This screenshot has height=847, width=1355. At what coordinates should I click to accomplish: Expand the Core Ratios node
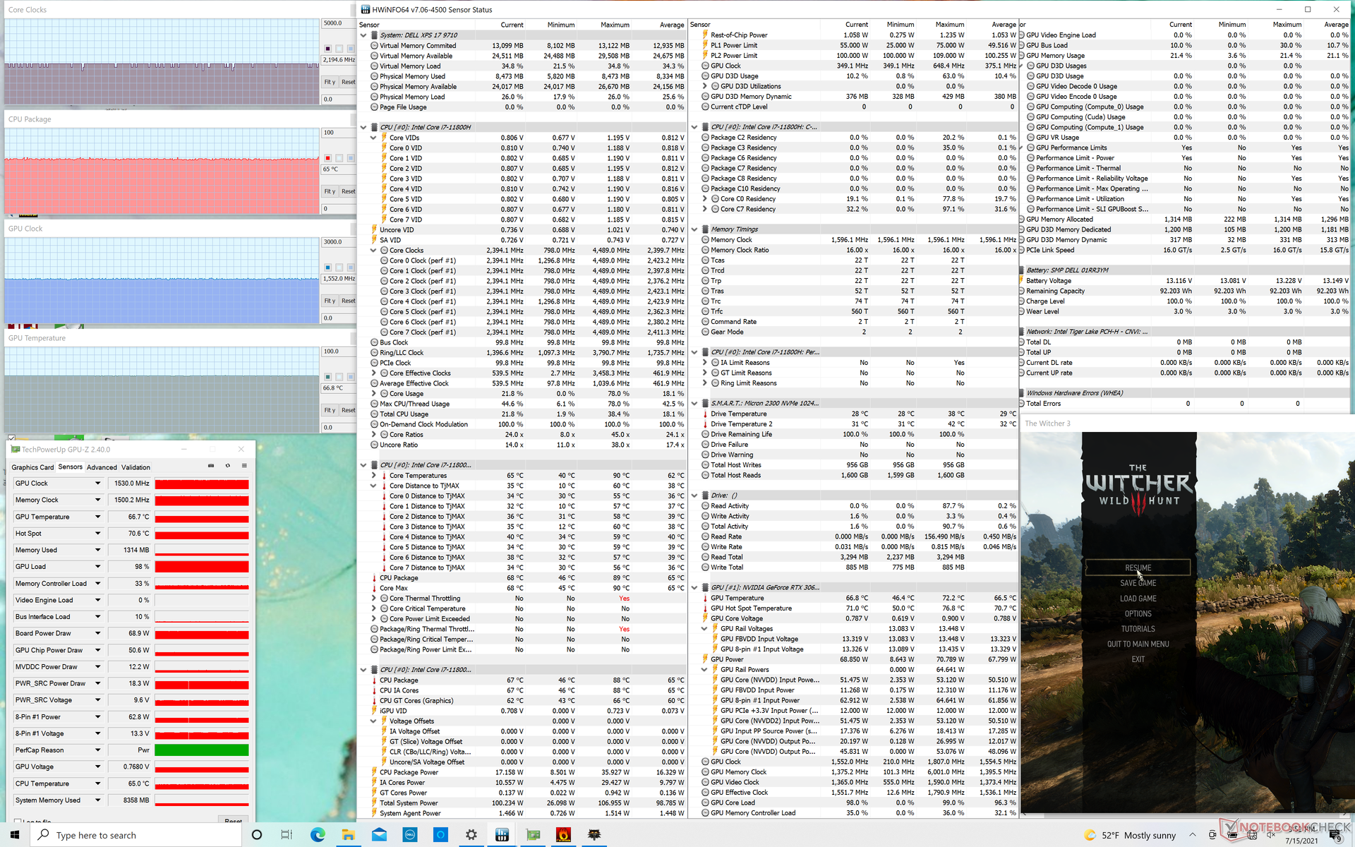point(373,434)
